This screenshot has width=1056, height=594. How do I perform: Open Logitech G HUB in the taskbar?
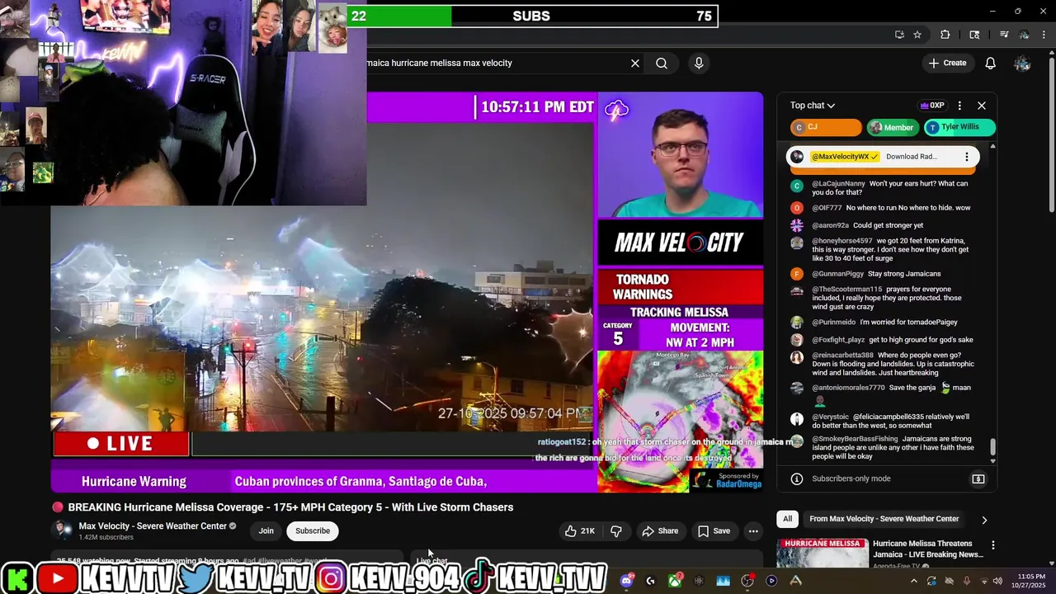651,581
